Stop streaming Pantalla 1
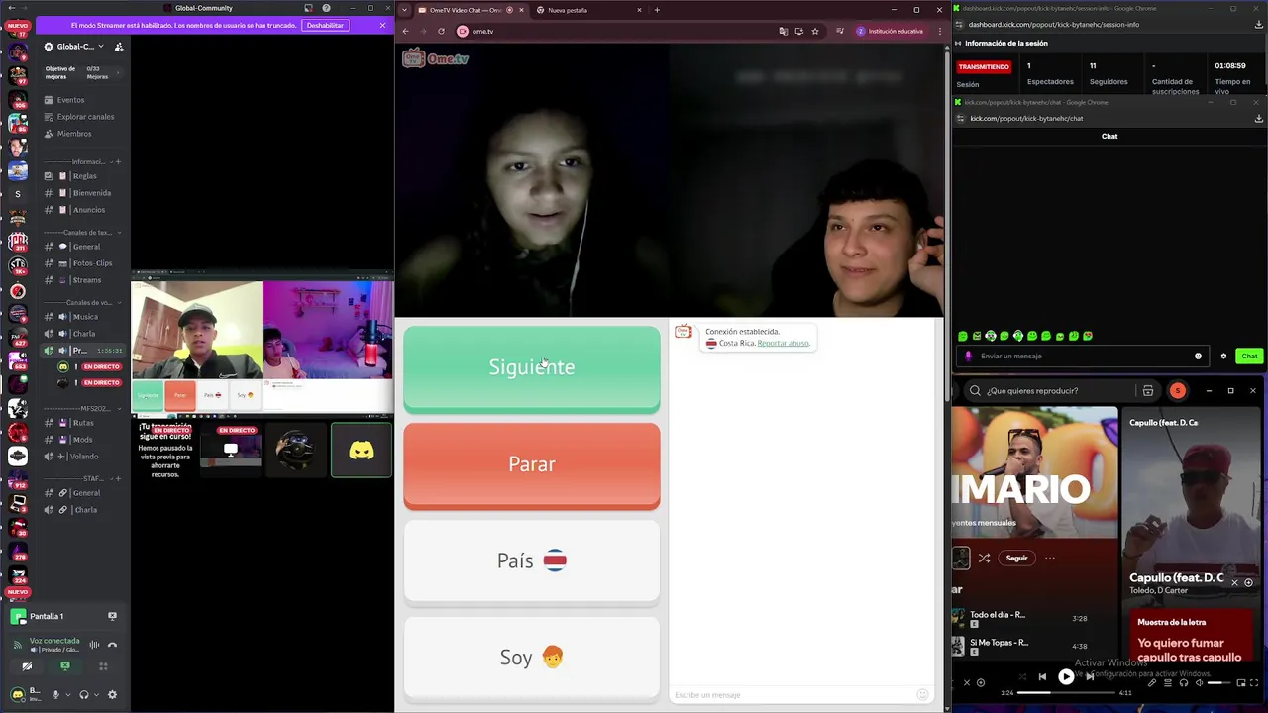Screen dimensions: 1268x713 pyautogui.click(x=112, y=616)
